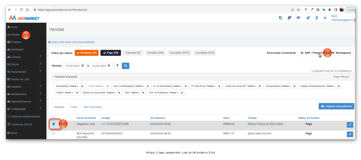The image size is (361, 160).
Task: Click the Limpar Filtros button
Action: click(x=341, y=77)
